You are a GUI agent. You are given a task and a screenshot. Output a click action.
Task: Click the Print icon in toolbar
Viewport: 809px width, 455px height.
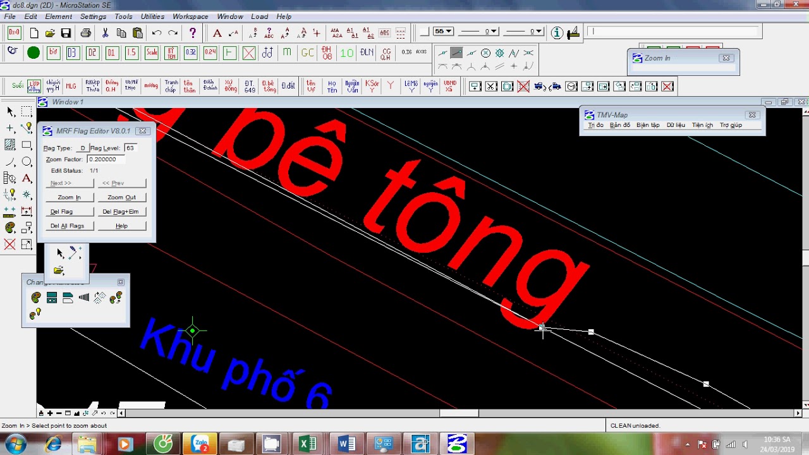pyautogui.click(x=85, y=33)
